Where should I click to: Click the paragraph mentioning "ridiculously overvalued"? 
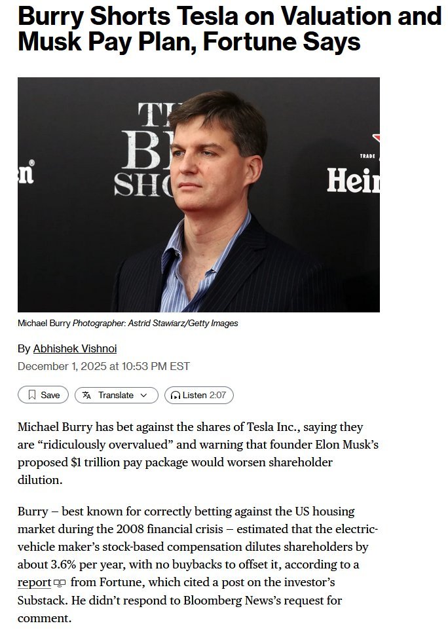(x=198, y=453)
